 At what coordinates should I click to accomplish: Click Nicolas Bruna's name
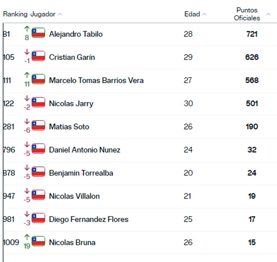pos(72,242)
